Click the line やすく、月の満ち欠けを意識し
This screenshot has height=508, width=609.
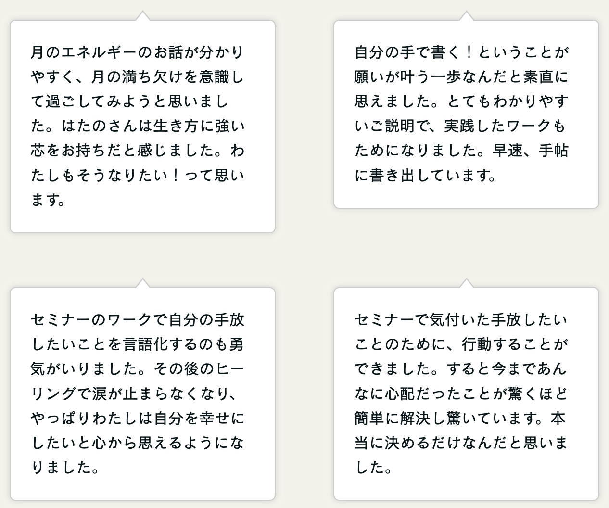[137, 76]
